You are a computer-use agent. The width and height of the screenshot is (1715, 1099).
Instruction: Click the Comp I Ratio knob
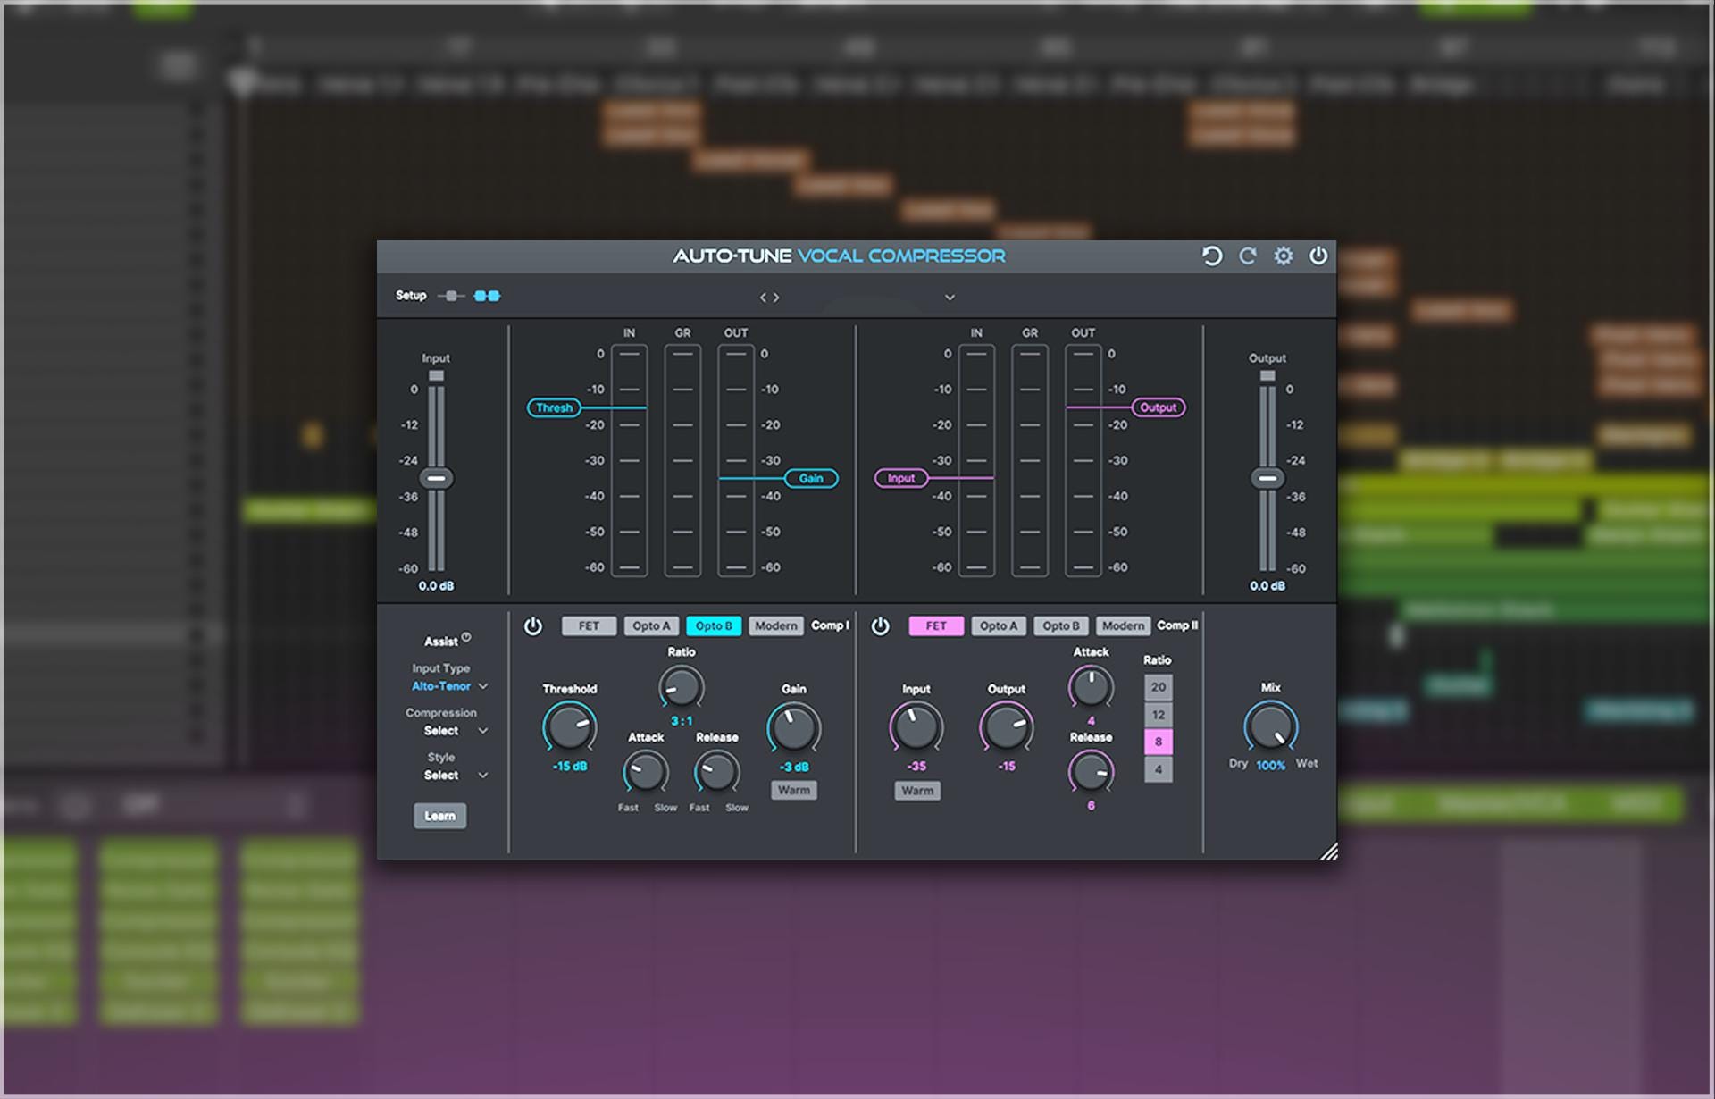tap(682, 688)
